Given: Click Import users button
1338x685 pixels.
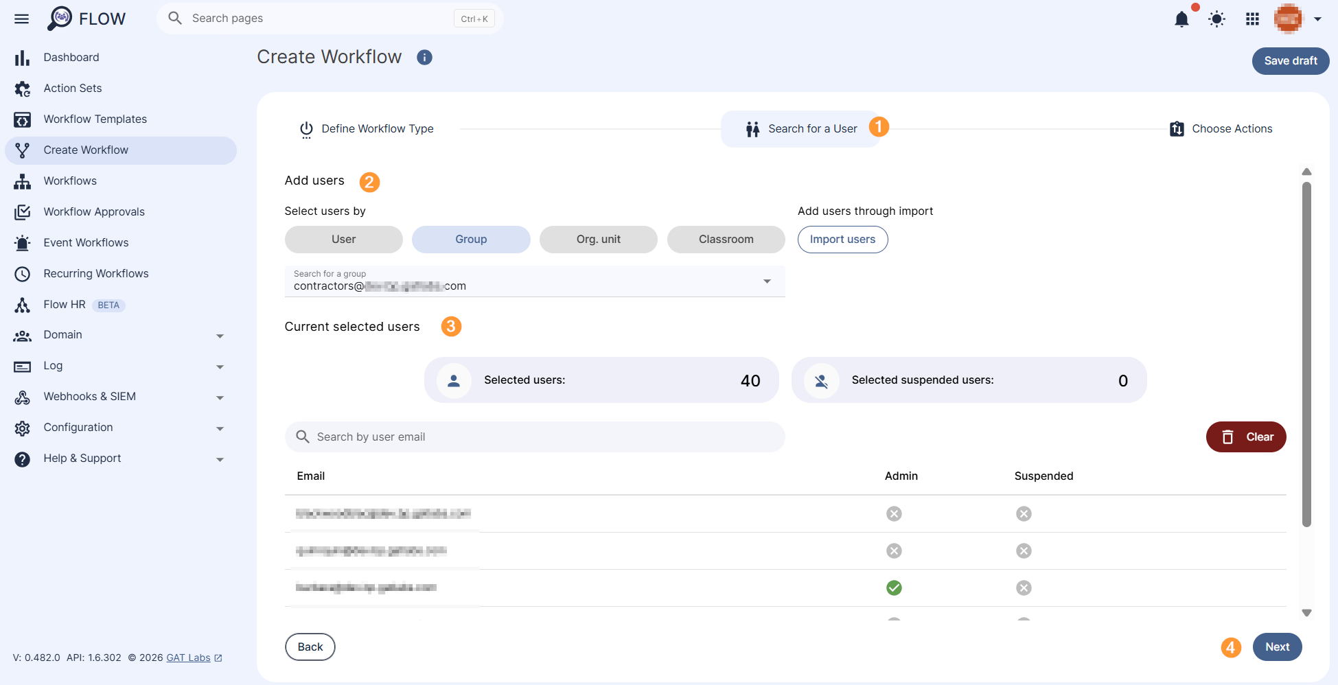Looking at the screenshot, I should click(x=842, y=240).
